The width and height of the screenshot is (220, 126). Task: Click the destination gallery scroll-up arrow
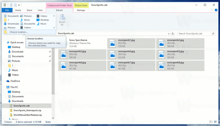(54, 16)
